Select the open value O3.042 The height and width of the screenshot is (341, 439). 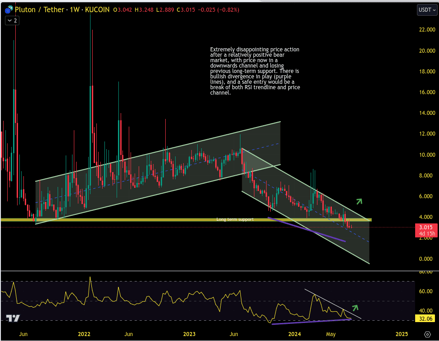[x=122, y=10]
